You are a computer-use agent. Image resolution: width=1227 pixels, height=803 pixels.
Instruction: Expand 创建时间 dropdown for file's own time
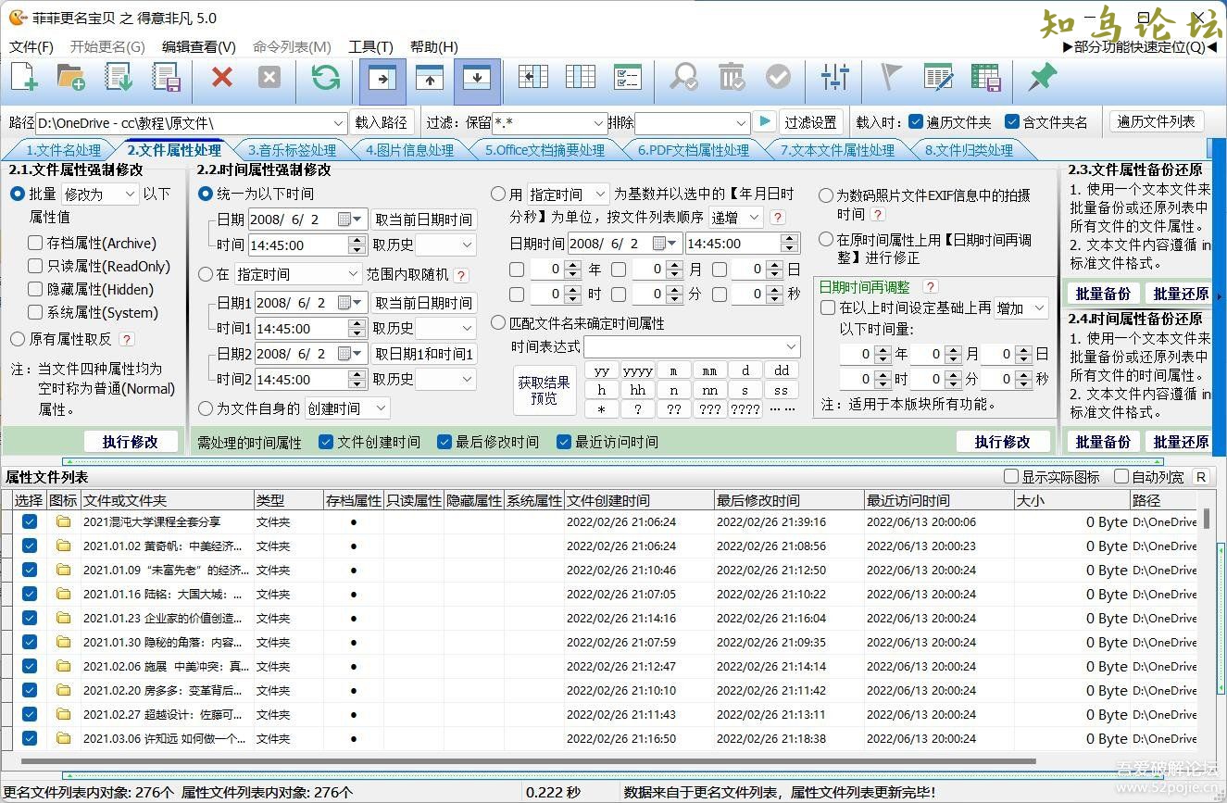coord(347,408)
